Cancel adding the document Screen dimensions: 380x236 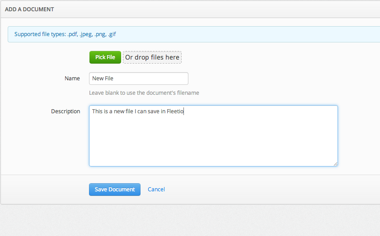tap(156, 190)
